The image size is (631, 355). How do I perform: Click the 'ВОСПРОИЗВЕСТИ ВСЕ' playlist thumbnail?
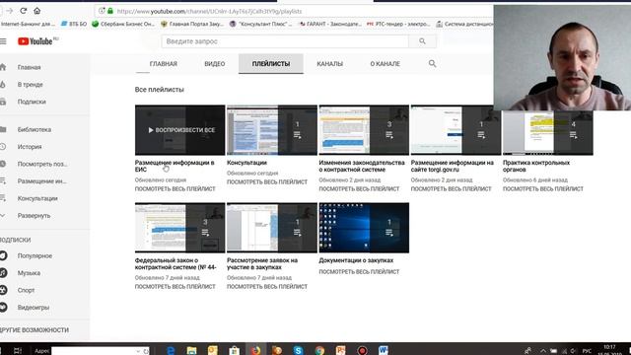click(179, 130)
